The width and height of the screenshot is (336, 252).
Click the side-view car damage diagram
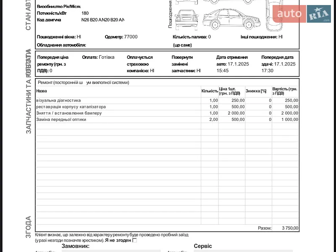(231, 19)
